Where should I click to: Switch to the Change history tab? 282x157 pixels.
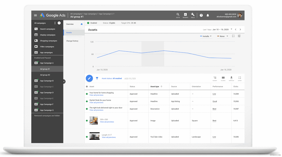pos(72,41)
